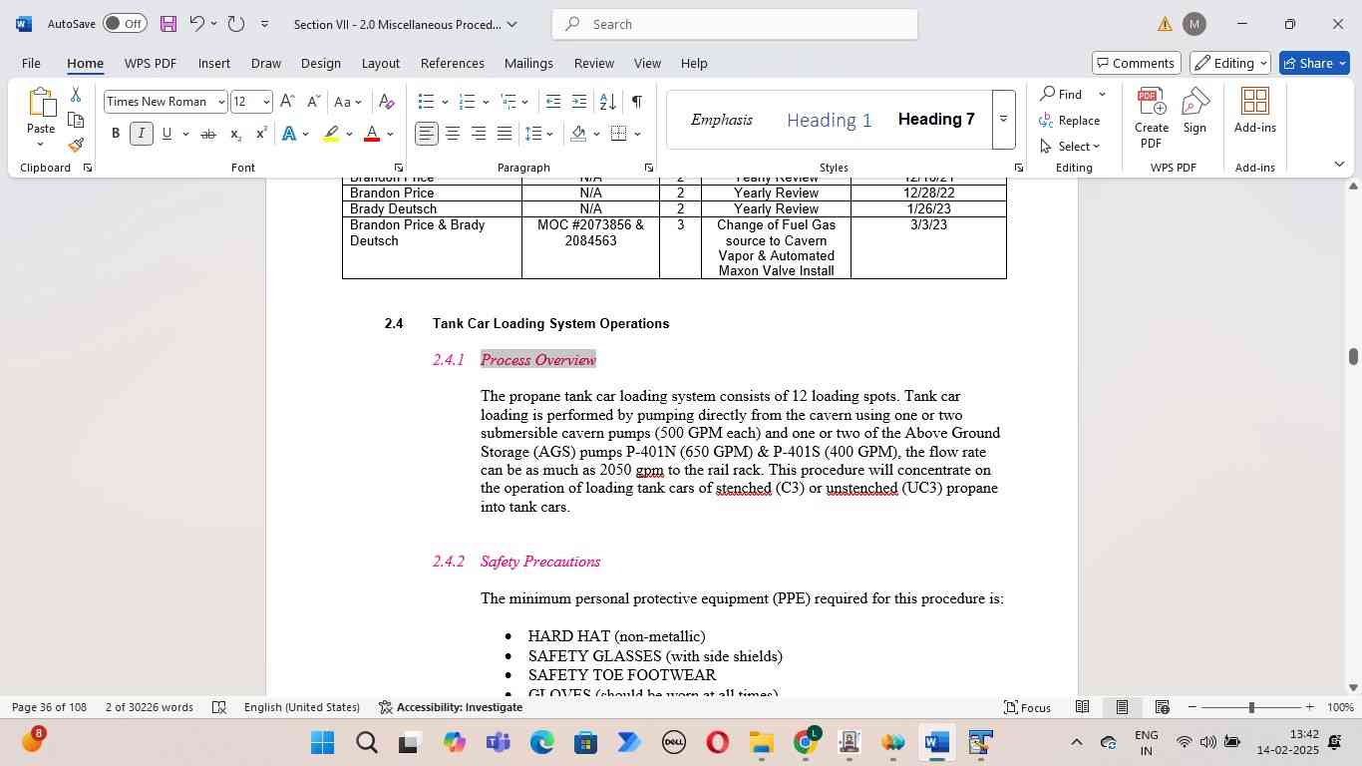
Task: Expand the Styles gallery
Action: point(1003,120)
